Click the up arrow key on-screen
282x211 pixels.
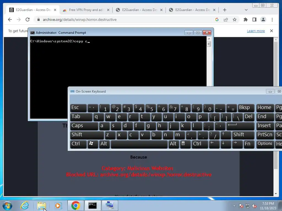click(226, 135)
